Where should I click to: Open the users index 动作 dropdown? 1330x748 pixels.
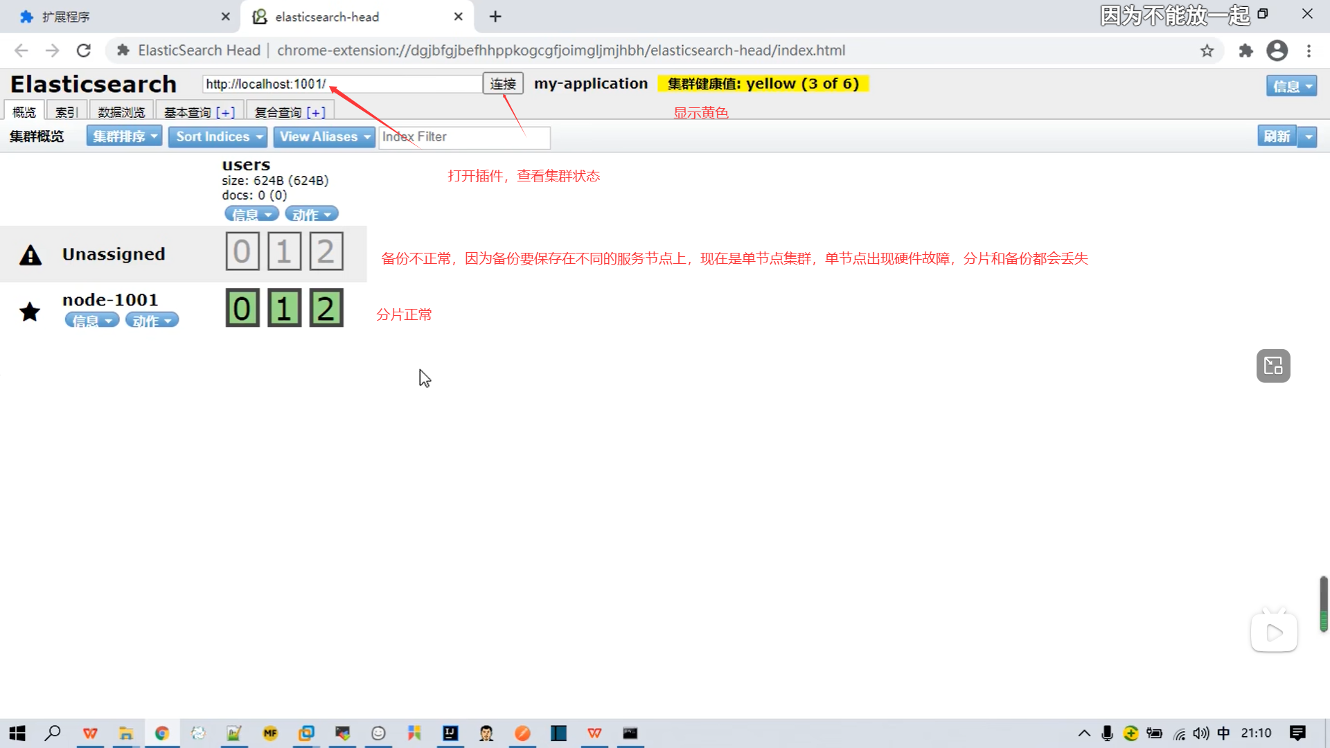tap(311, 215)
